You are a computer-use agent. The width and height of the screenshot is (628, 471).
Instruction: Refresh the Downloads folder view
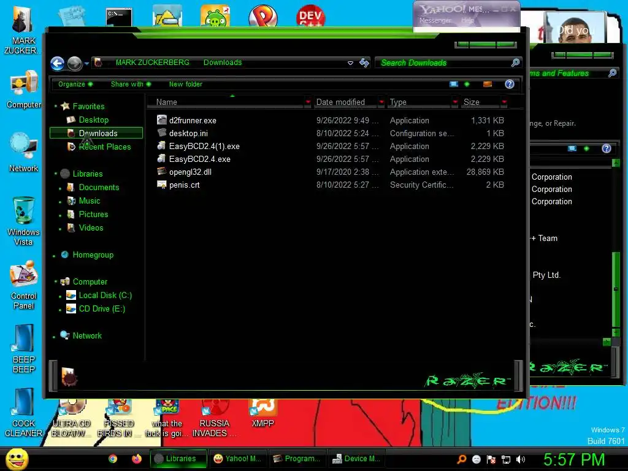(364, 63)
